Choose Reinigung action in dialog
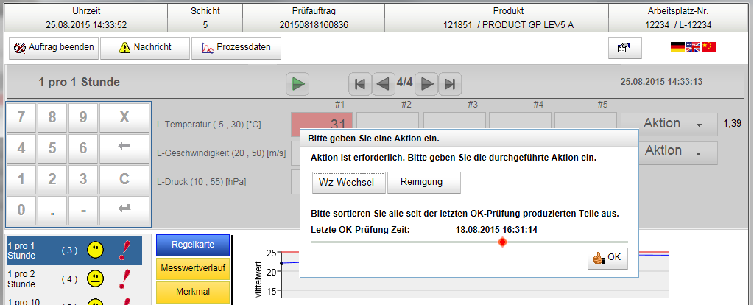Image resolution: width=754 pixels, height=305 pixels. pyautogui.click(x=423, y=183)
